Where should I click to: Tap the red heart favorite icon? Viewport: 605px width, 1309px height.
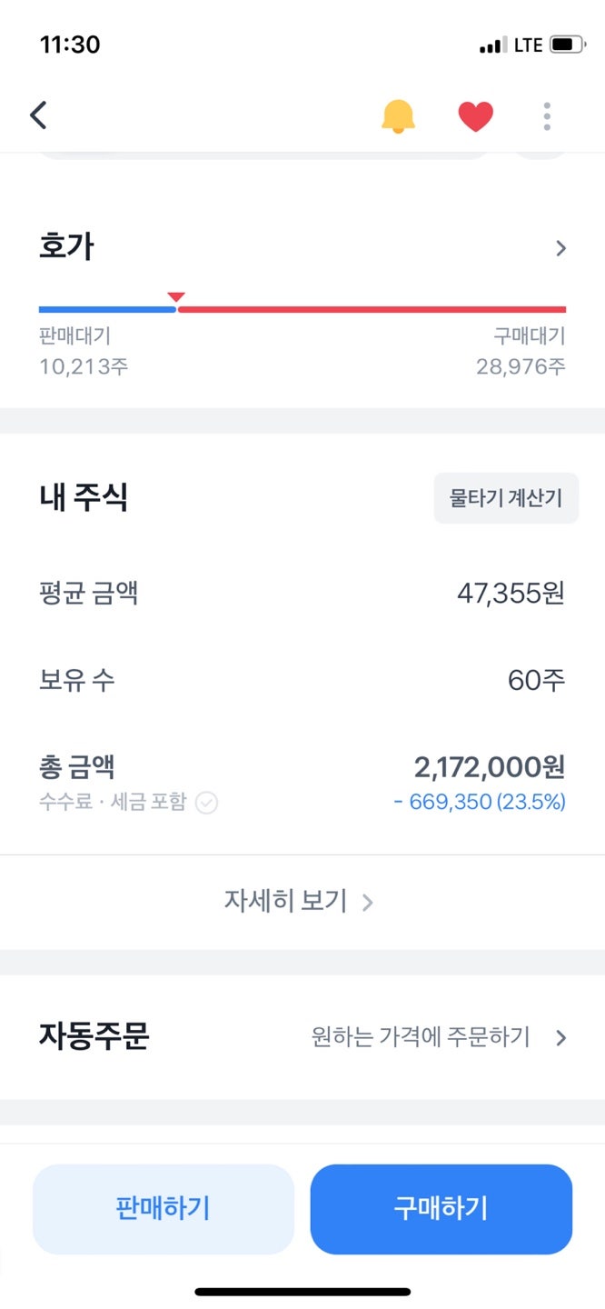point(475,115)
